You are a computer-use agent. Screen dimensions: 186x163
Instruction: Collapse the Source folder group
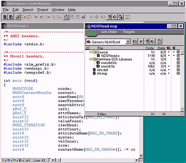pyautogui.click(x=91, y=52)
